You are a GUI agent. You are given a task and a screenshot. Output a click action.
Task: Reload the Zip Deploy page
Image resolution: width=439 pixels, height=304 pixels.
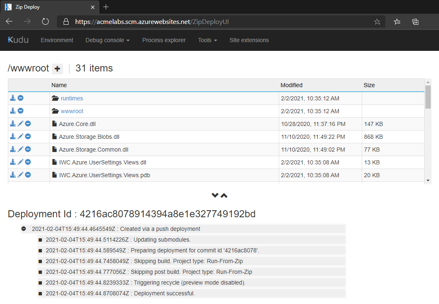click(x=45, y=21)
